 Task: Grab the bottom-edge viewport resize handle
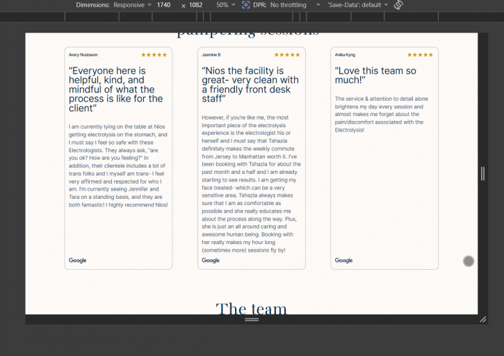pyautogui.click(x=252, y=319)
